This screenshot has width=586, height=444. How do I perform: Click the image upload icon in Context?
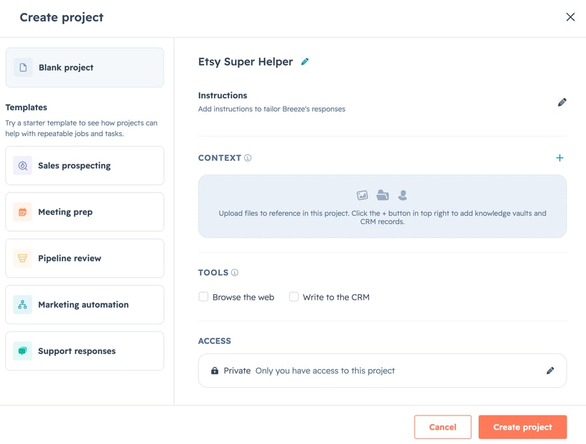point(362,195)
